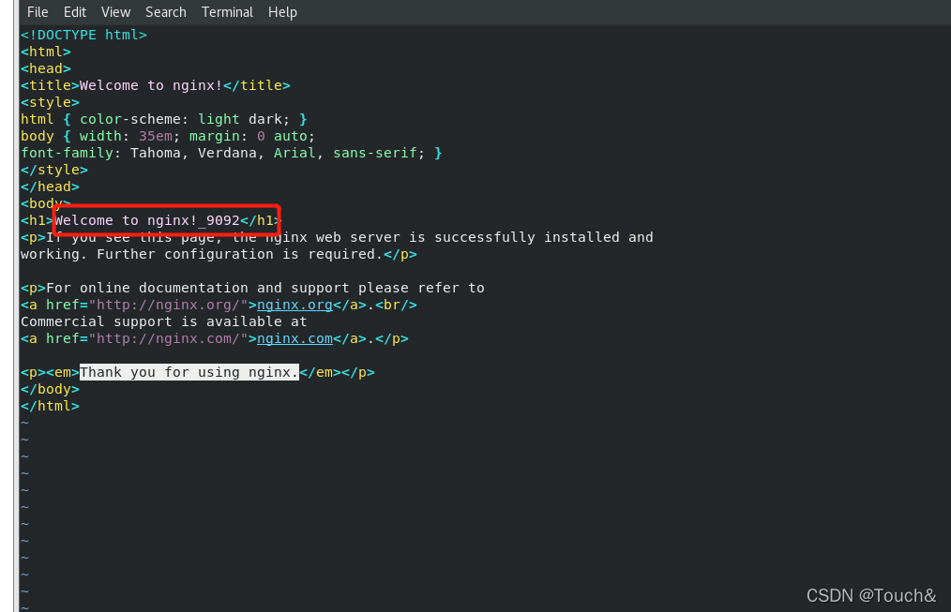Click the href "http://nginx.com/" attribute
951x612 pixels.
[147, 338]
